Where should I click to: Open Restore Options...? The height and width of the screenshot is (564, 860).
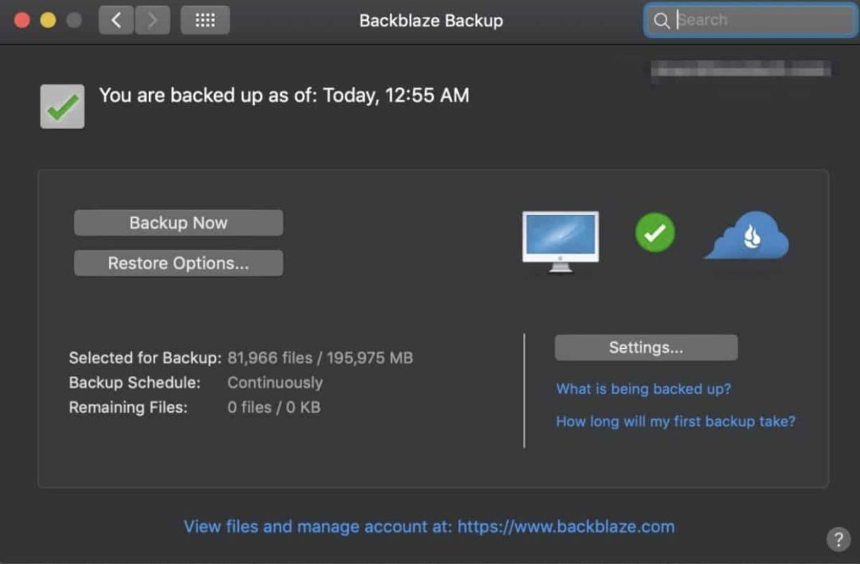[x=178, y=263]
